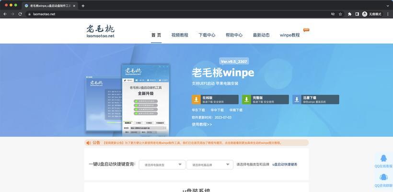Click the 老毛桃winpe banner heading
Viewport: 393px width, 192px height.
coord(223,73)
